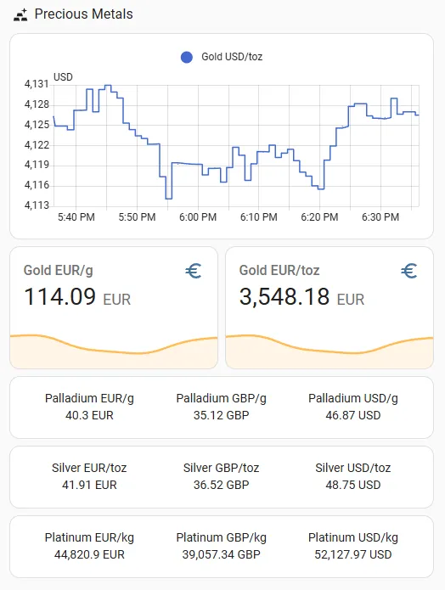The height and width of the screenshot is (590, 445).
Task: Click the 6:20 PM axis label
Action: click(319, 217)
